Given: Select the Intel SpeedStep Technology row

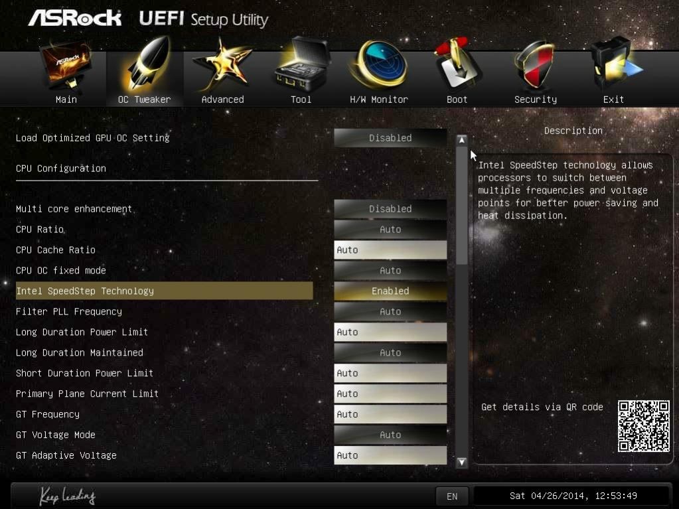Looking at the screenshot, I should click(164, 291).
